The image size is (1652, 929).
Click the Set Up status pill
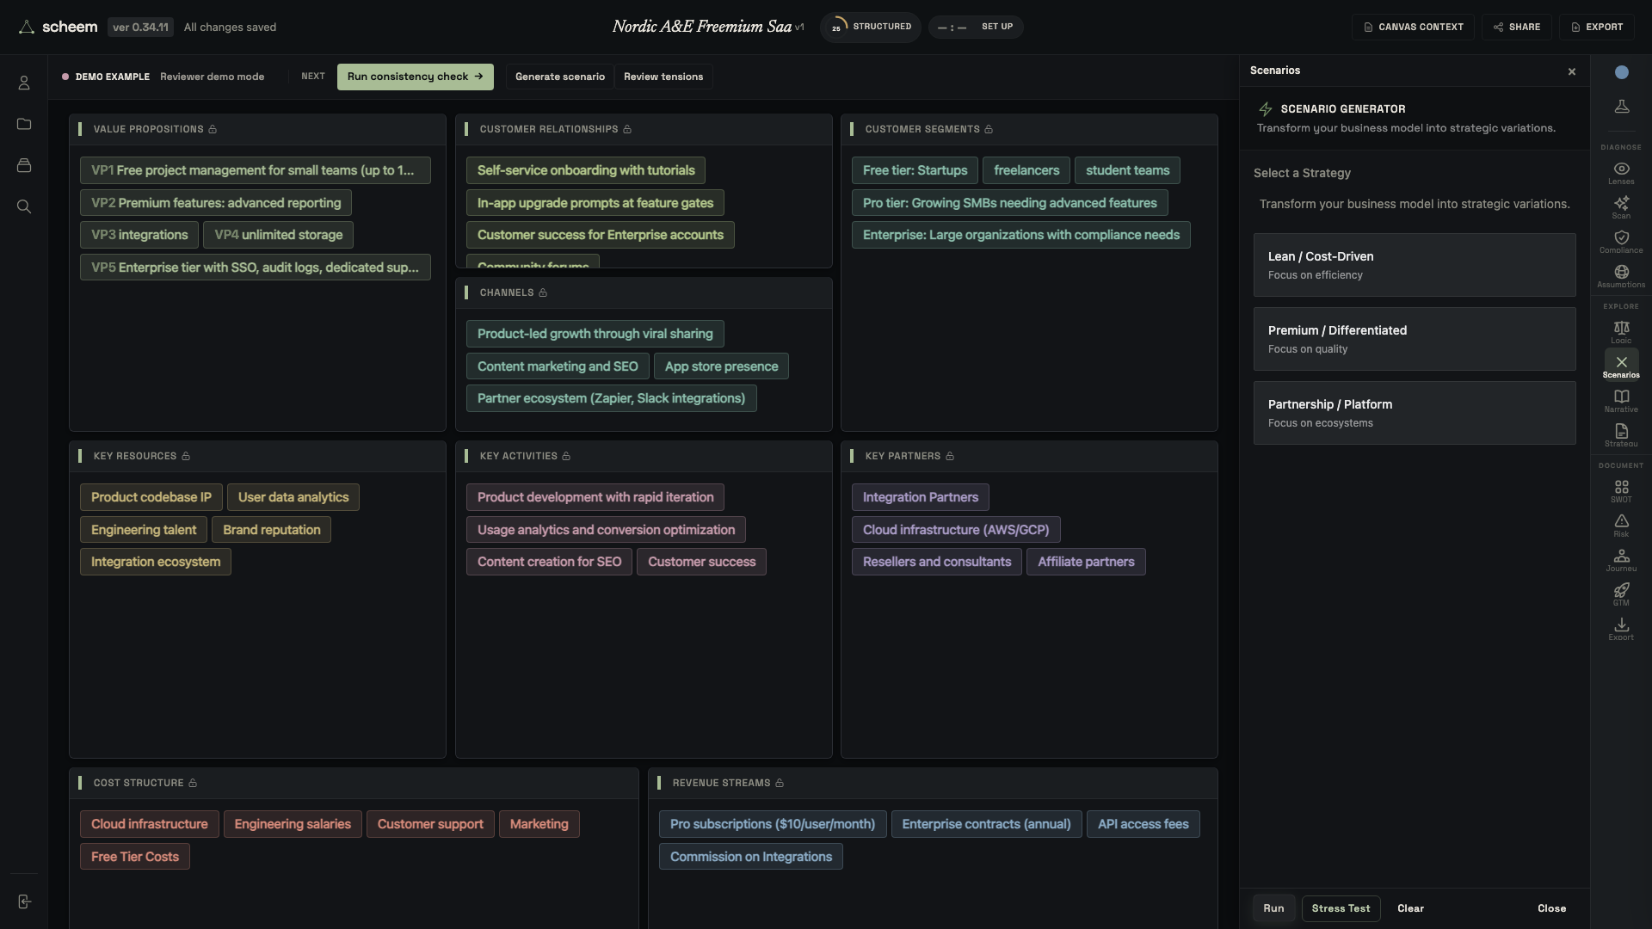[975, 27]
